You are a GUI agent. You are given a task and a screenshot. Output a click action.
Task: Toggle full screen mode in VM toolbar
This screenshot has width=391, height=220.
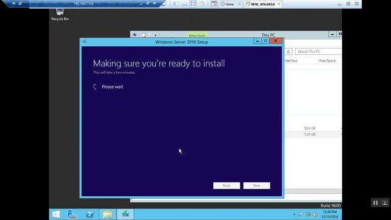pos(193,4)
